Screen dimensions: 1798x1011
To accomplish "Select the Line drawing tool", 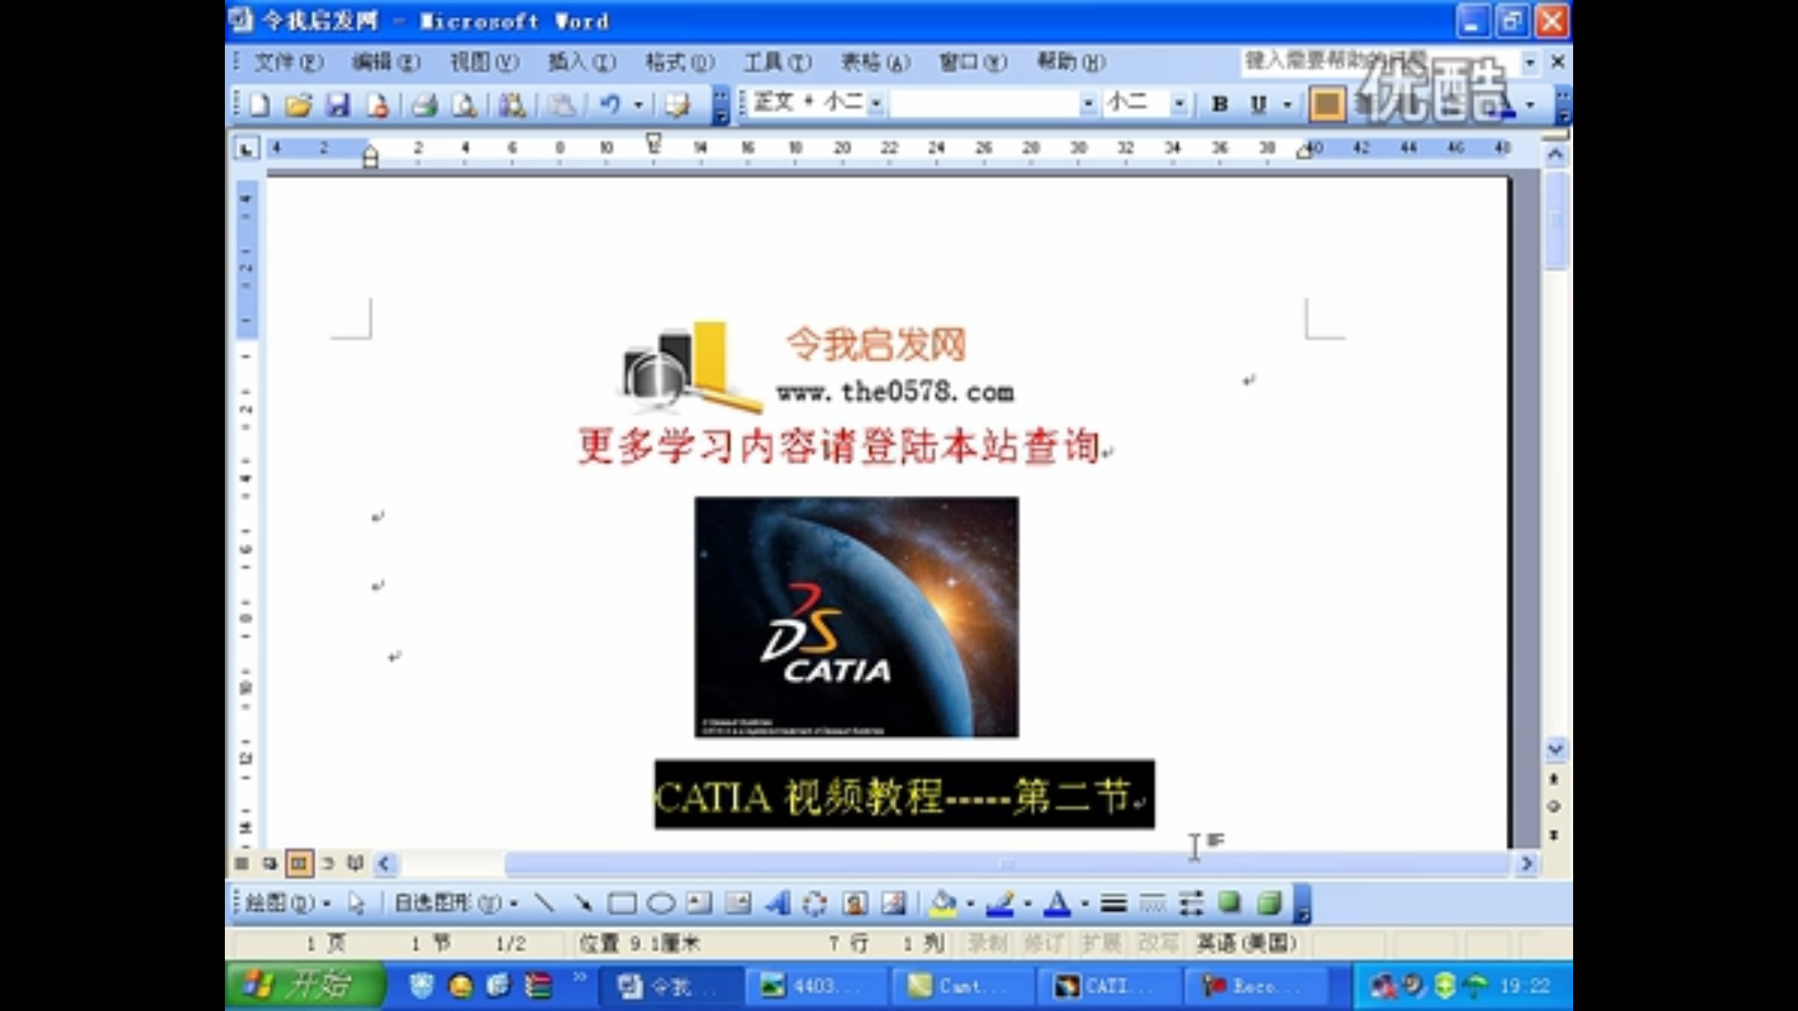I will click(x=544, y=903).
